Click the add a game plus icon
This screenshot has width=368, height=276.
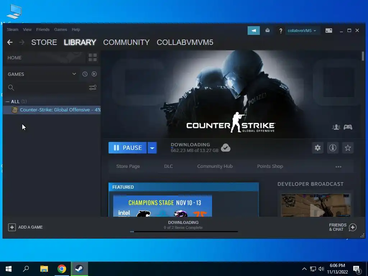pyautogui.click(x=12, y=227)
